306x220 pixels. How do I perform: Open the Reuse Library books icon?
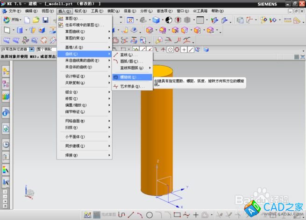[7, 96]
